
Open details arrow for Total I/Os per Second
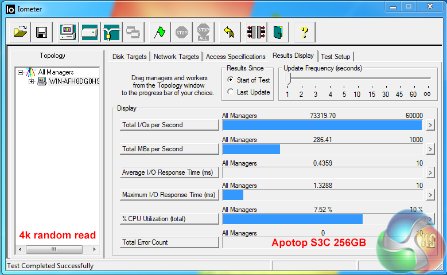430,125
